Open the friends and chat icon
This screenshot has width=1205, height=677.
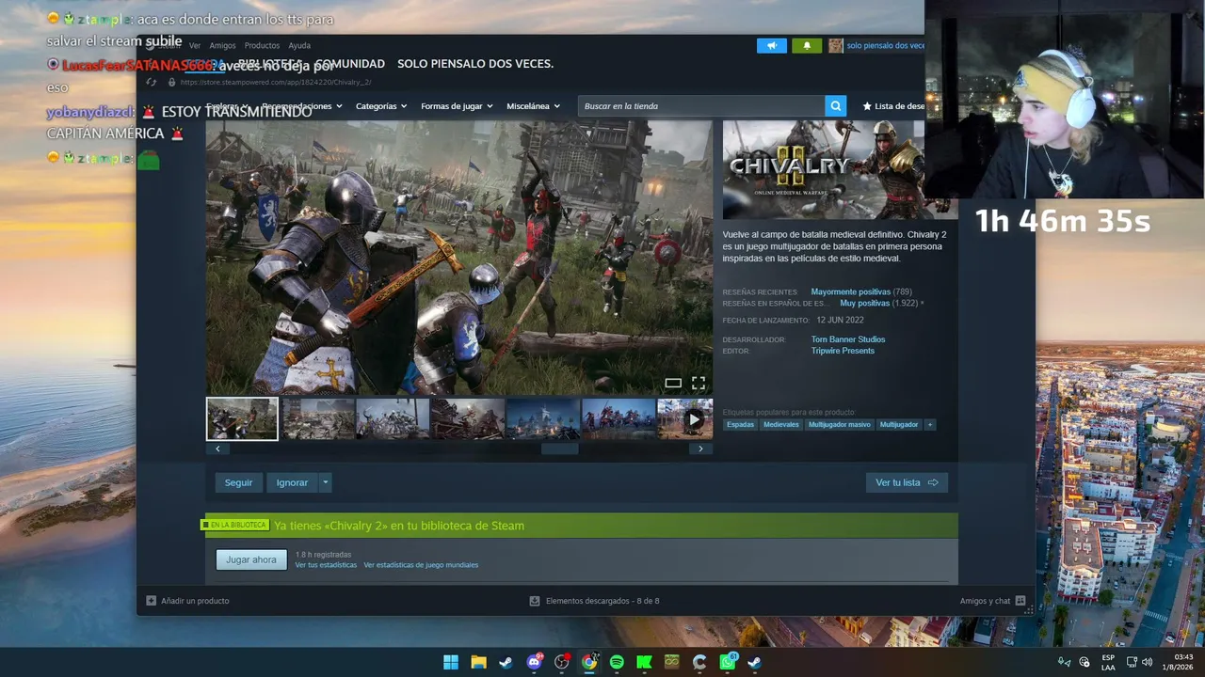tap(1020, 601)
